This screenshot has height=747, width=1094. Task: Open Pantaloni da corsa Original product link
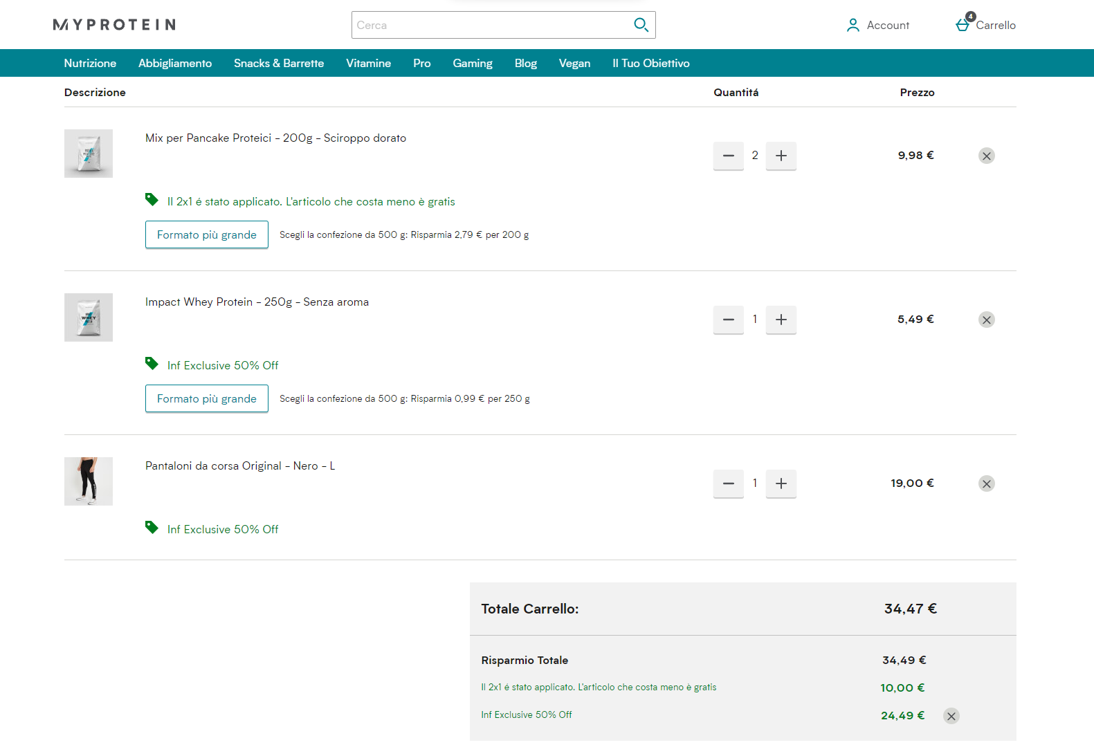click(239, 465)
